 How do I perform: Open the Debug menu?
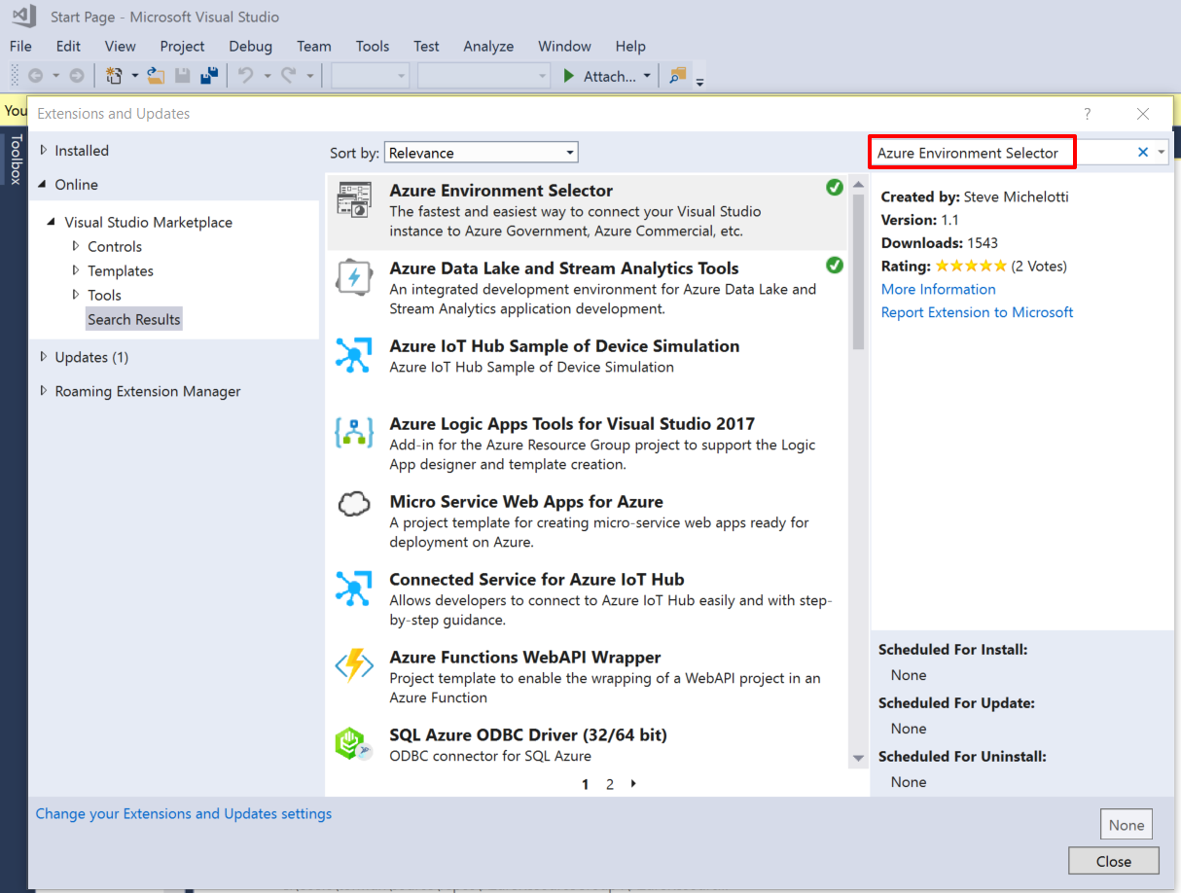250,46
